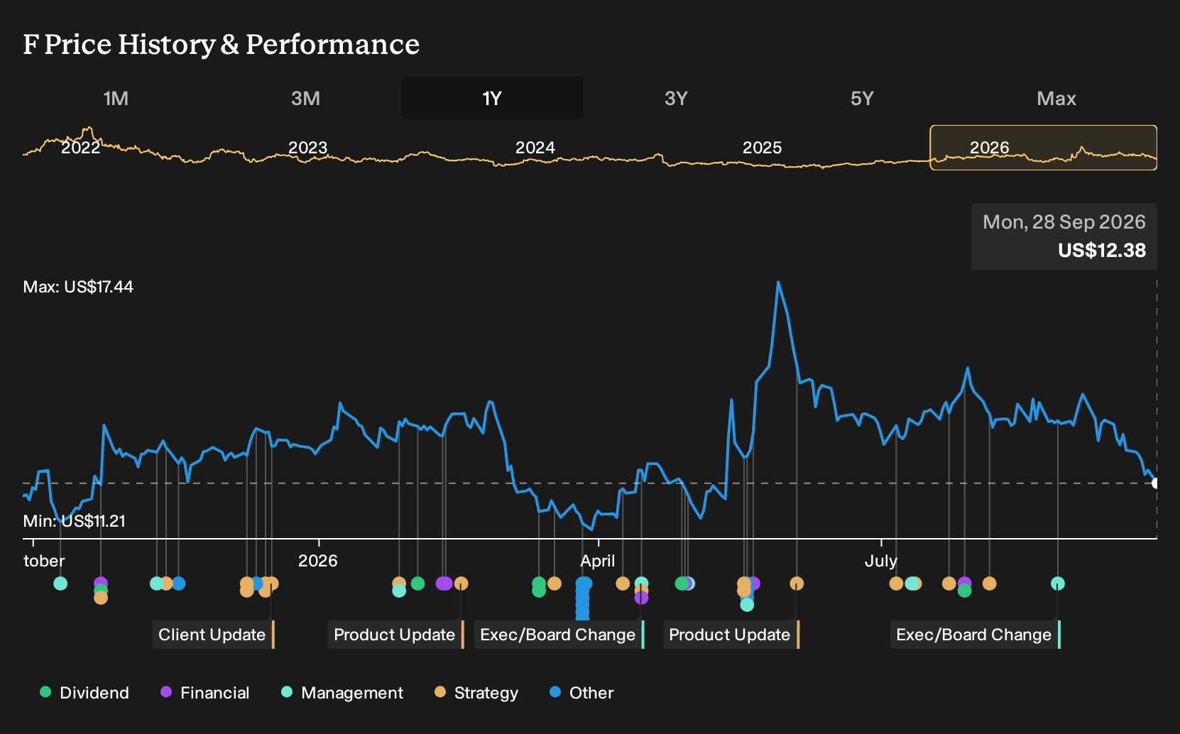Open the Exec/Board Change label under April
The height and width of the screenshot is (734, 1180).
point(559,635)
